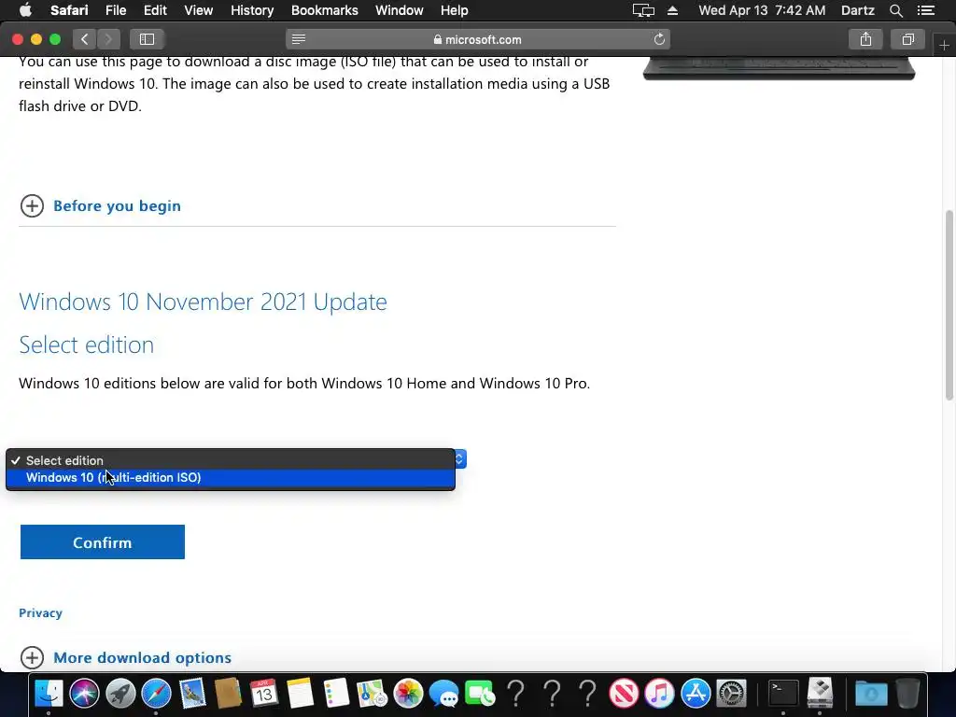Open the Notes app from the dock
Viewport: 956px width, 717px height.
pyautogui.click(x=300, y=694)
